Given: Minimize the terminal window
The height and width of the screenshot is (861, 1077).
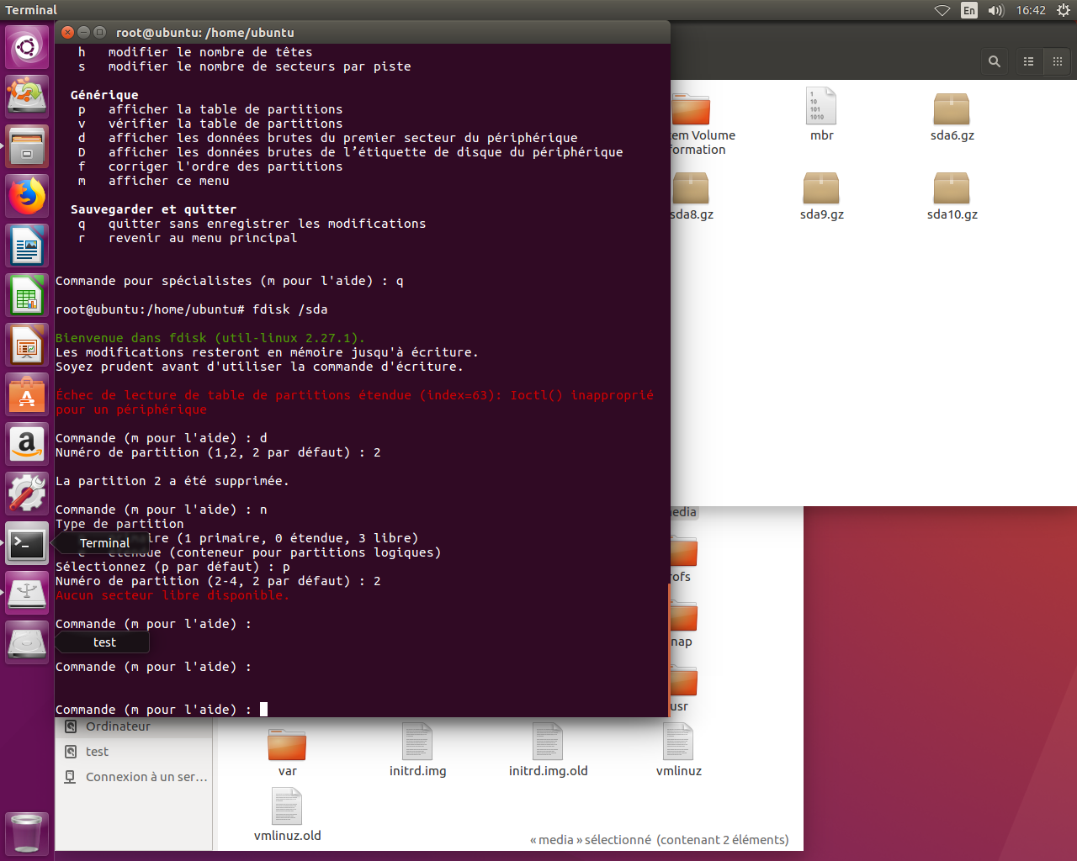Looking at the screenshot, I should pos(83,32).
